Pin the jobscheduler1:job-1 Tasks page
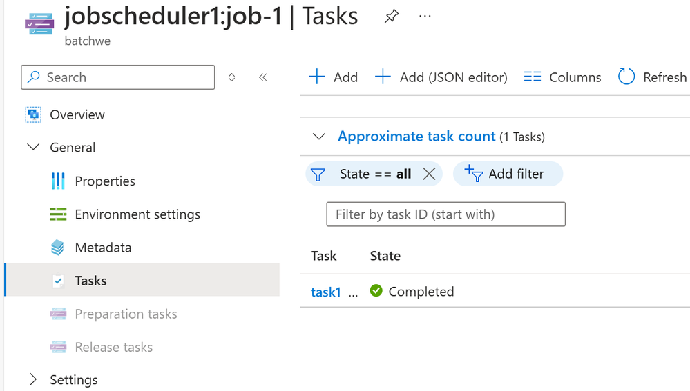Image resolution: width=690 pixels, height=391 pixels. click(x=391, y=17)
